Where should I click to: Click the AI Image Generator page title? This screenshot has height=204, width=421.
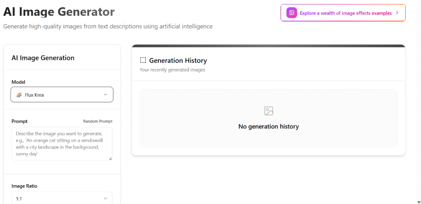[x=59, y=11]
